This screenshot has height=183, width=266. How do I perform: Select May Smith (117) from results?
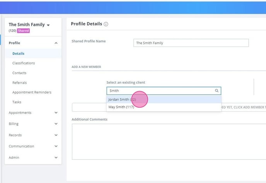pyautogui.click(x=164, y=107)
